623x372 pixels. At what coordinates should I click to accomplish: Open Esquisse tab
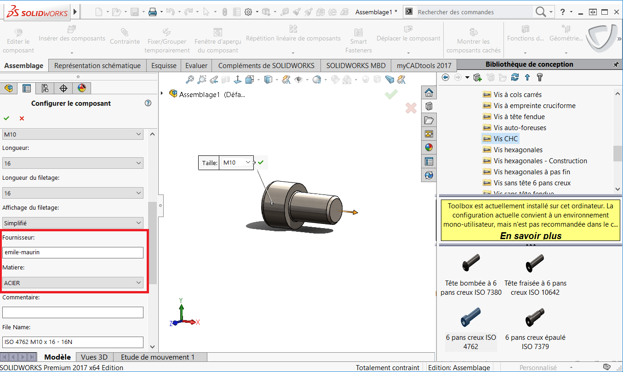point(164,65)
